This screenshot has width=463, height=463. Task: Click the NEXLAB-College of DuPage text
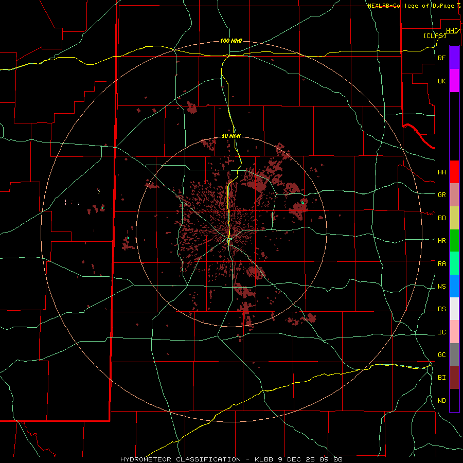pos(411,6)
